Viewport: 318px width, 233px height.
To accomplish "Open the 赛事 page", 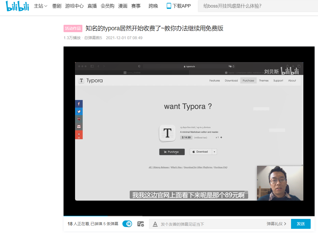I will [136, 6].
